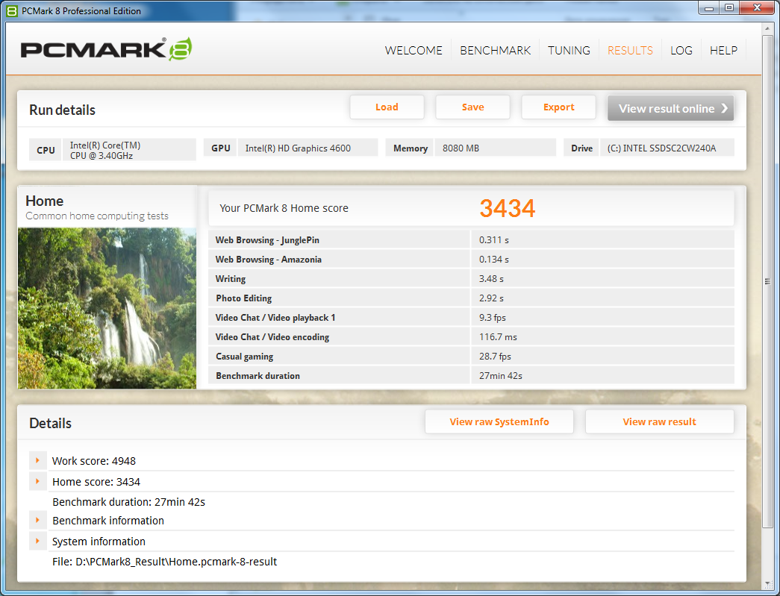Click the waterfall Home test thumbnail
Image resolution: width=780 pixels, height=596 pixels.
tap(106, 308)
